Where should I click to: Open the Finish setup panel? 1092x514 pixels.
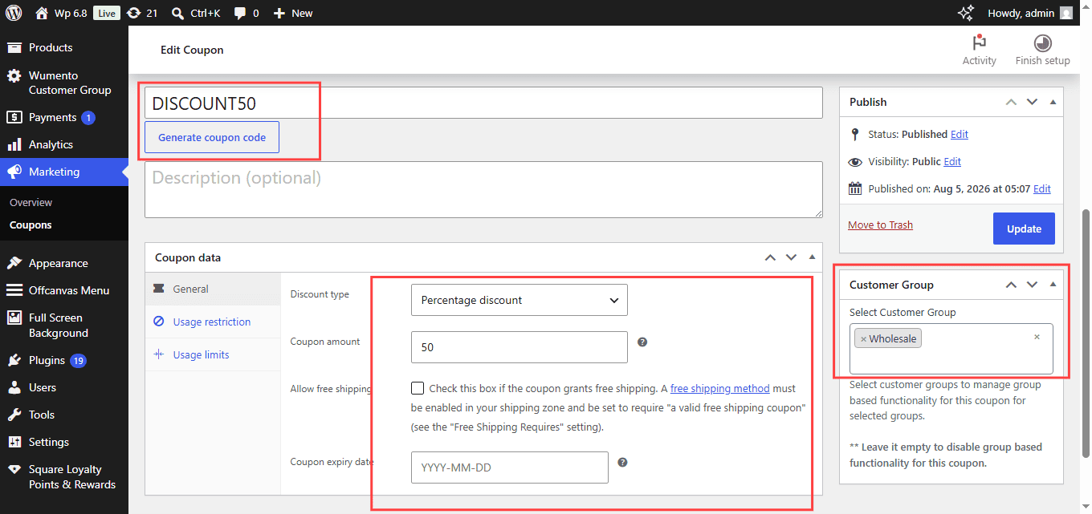tap(1042, 50)
